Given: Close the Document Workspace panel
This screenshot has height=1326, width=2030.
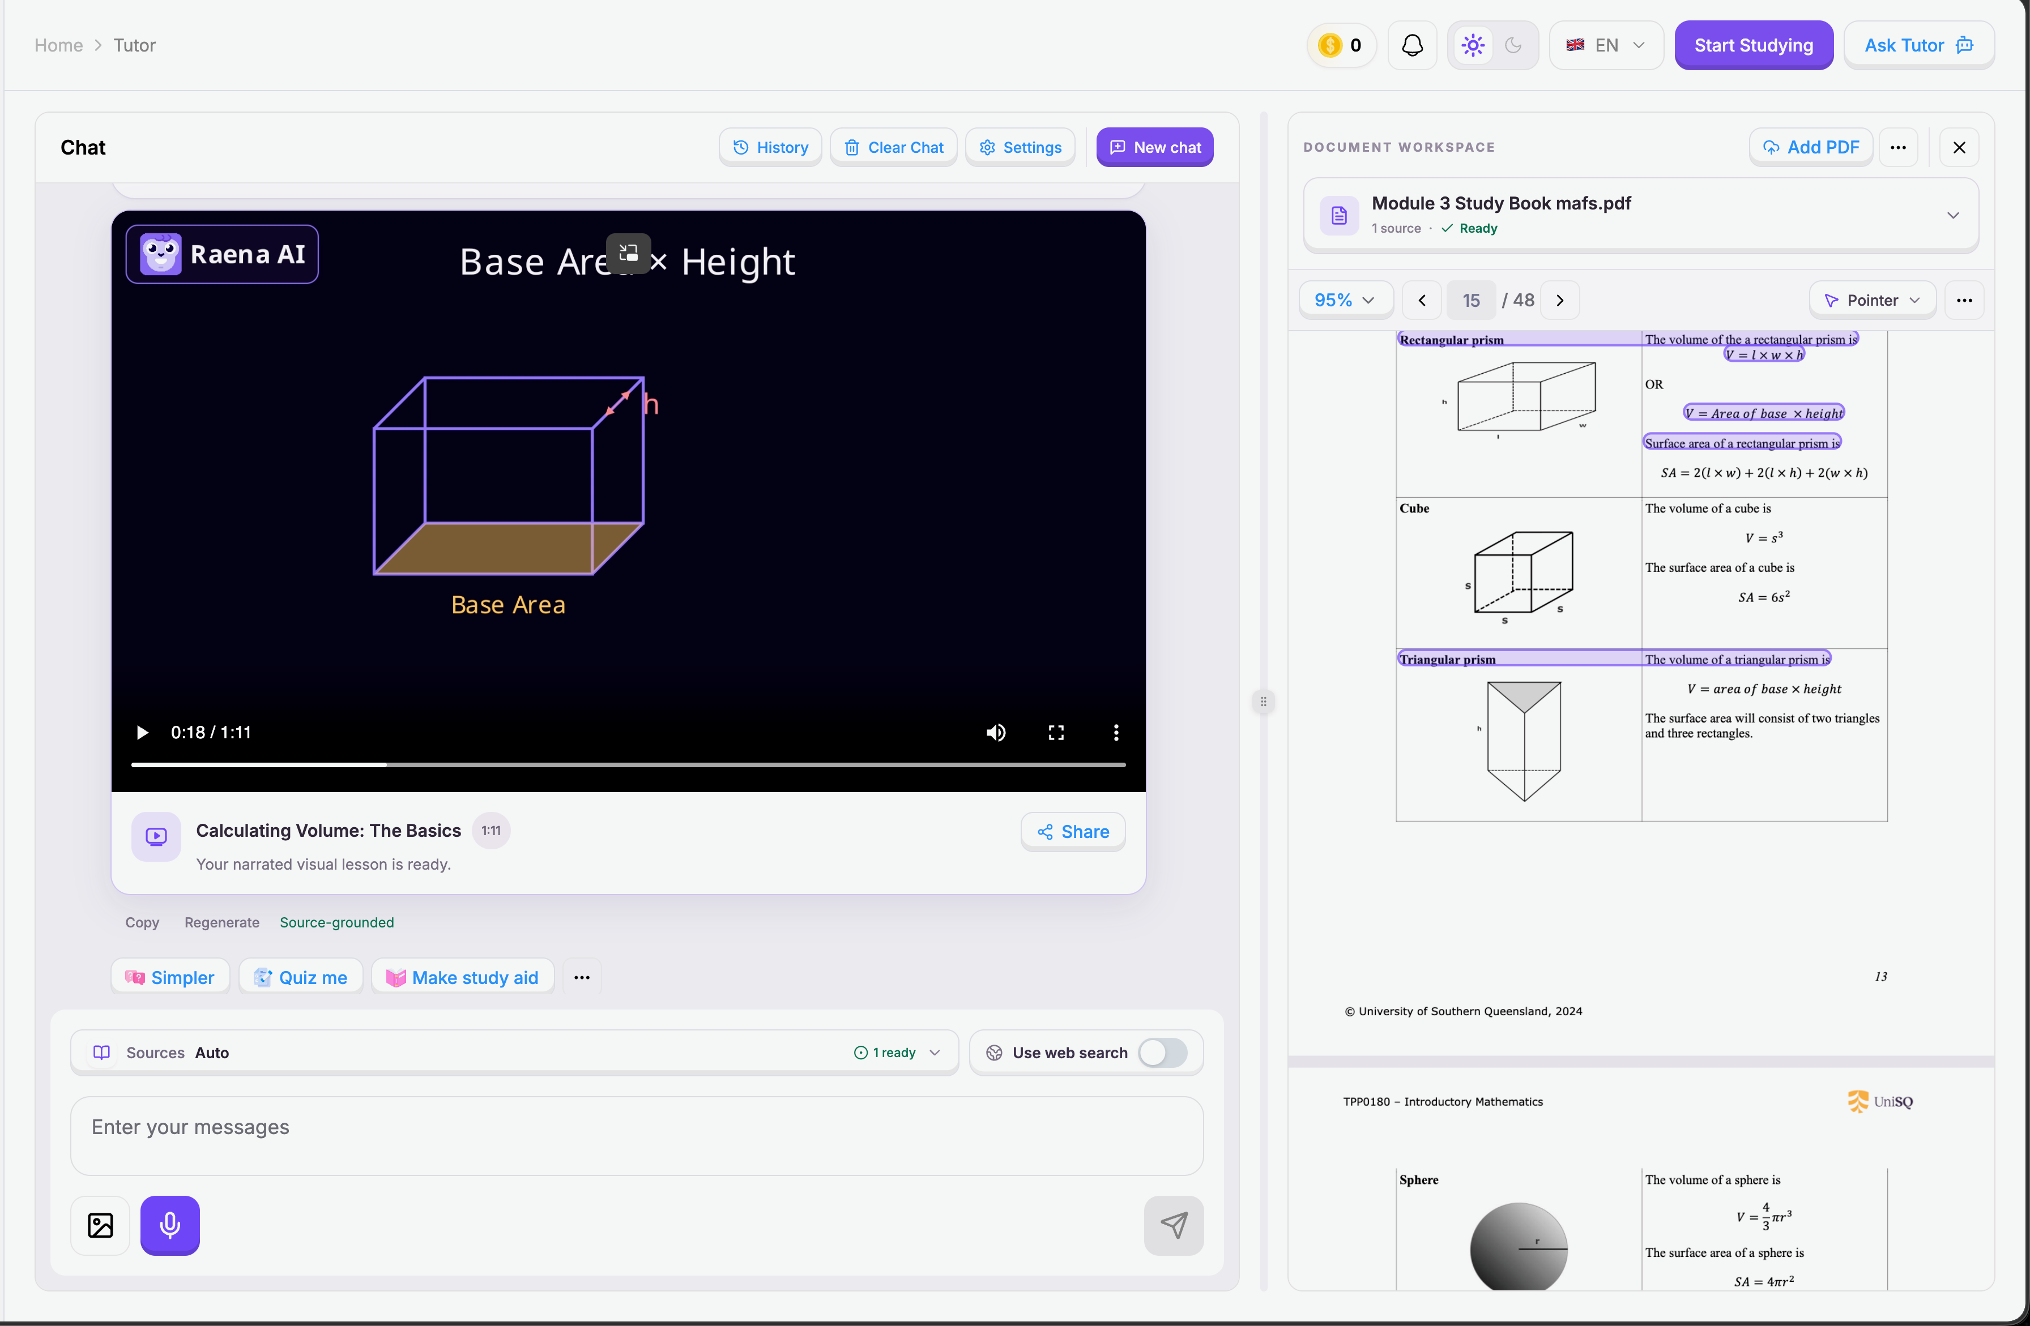Looking at the screenshot, I should pos(1959,148).
